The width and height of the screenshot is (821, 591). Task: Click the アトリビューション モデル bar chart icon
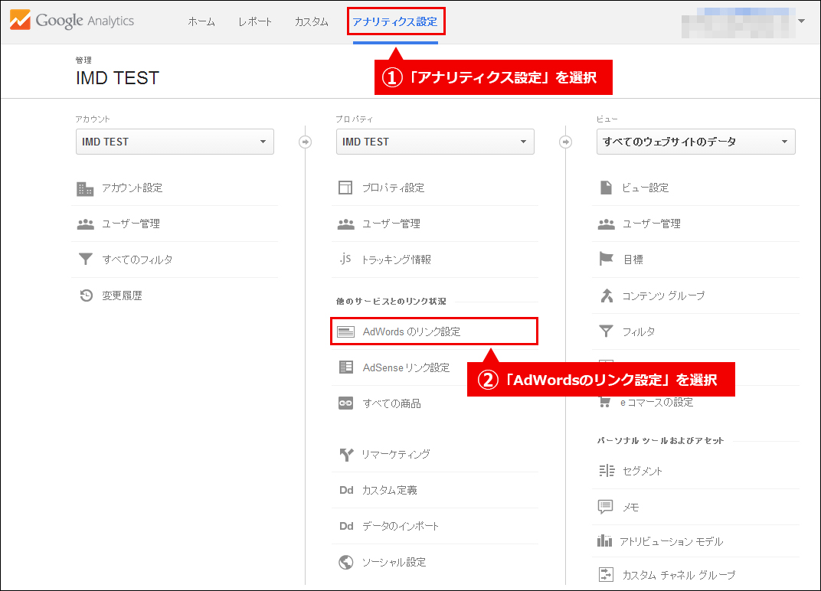pos(604,540)
